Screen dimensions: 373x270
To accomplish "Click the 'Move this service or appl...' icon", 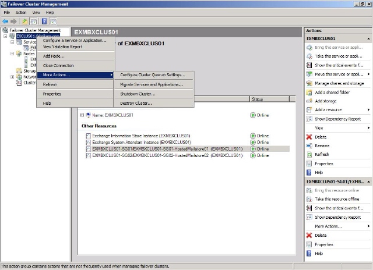I will tap(309, 74).
